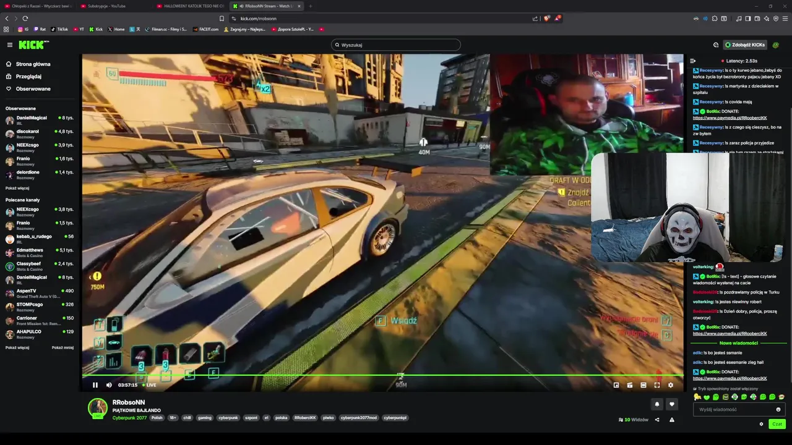Go to Strona główna
This screenshot has height=445, width=792.
tap(33, 64)
